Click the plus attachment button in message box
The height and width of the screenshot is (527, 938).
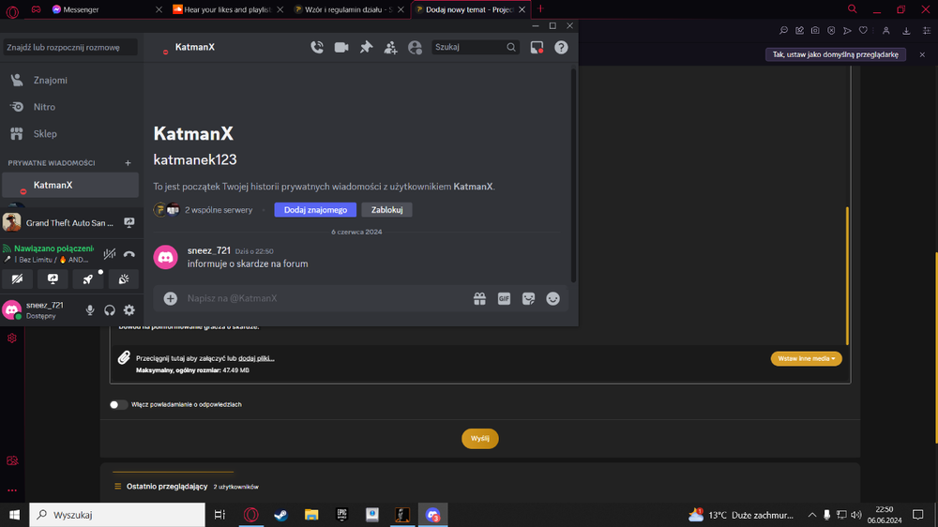[x=171, y=298]
